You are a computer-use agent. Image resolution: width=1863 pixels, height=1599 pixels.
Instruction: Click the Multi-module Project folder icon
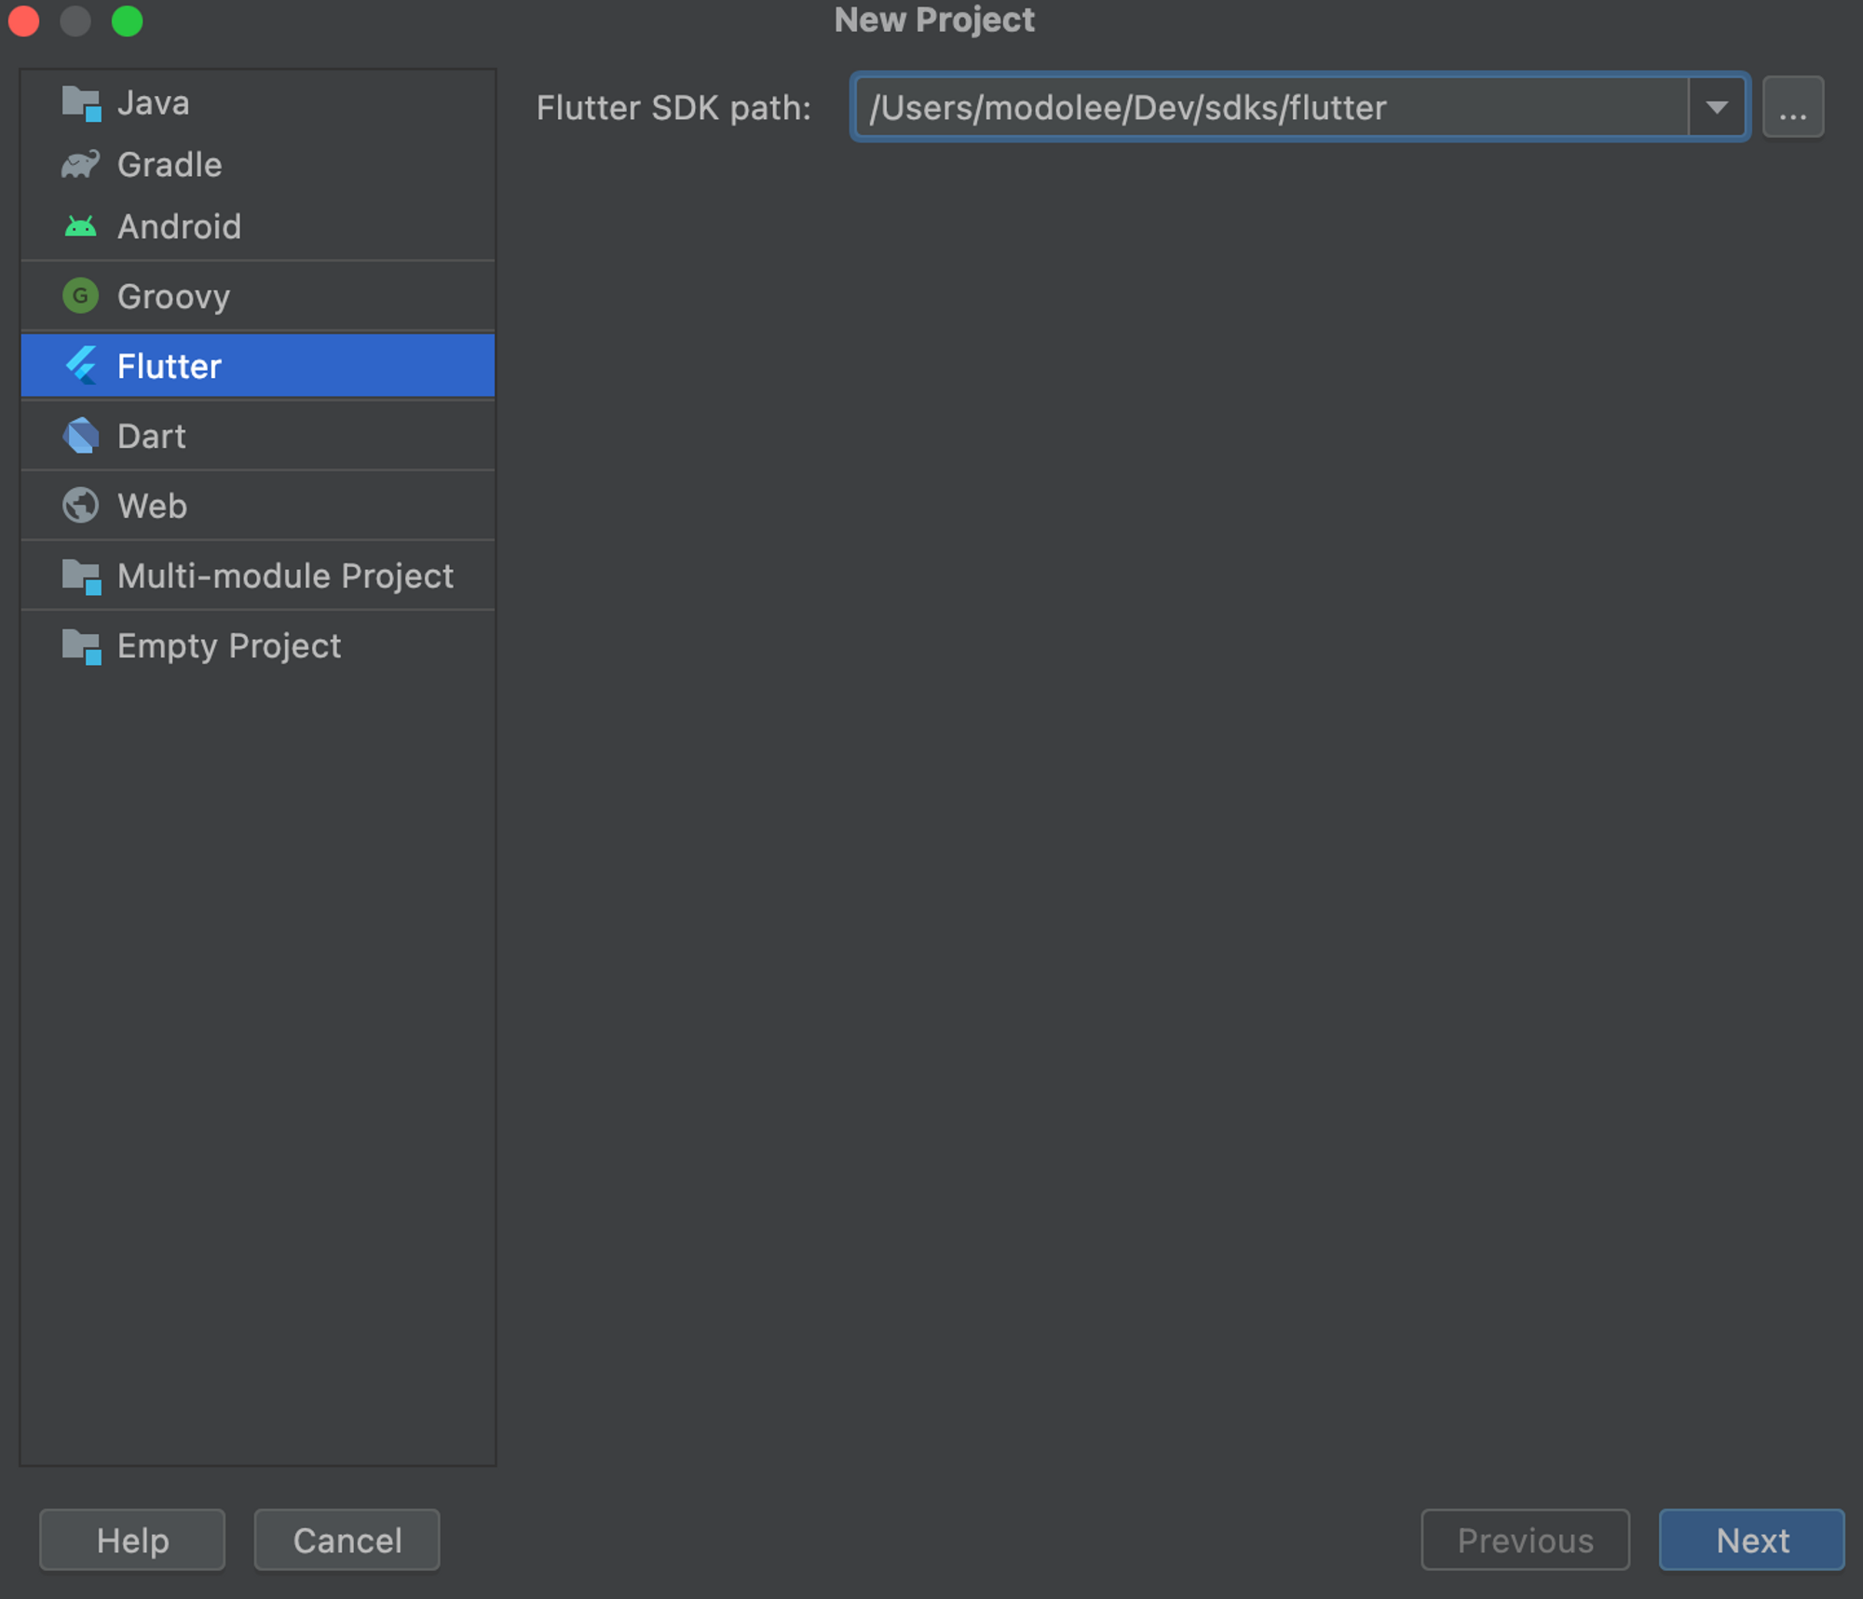81,576
